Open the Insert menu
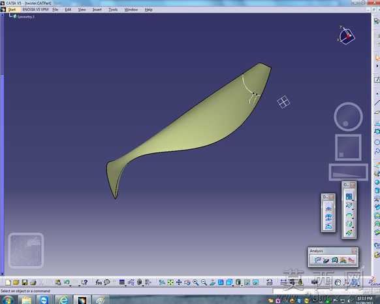 (97, 9)
